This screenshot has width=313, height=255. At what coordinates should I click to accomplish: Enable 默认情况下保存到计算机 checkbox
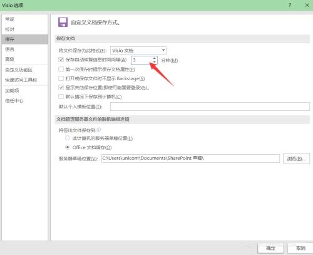[x=61, y=96]
